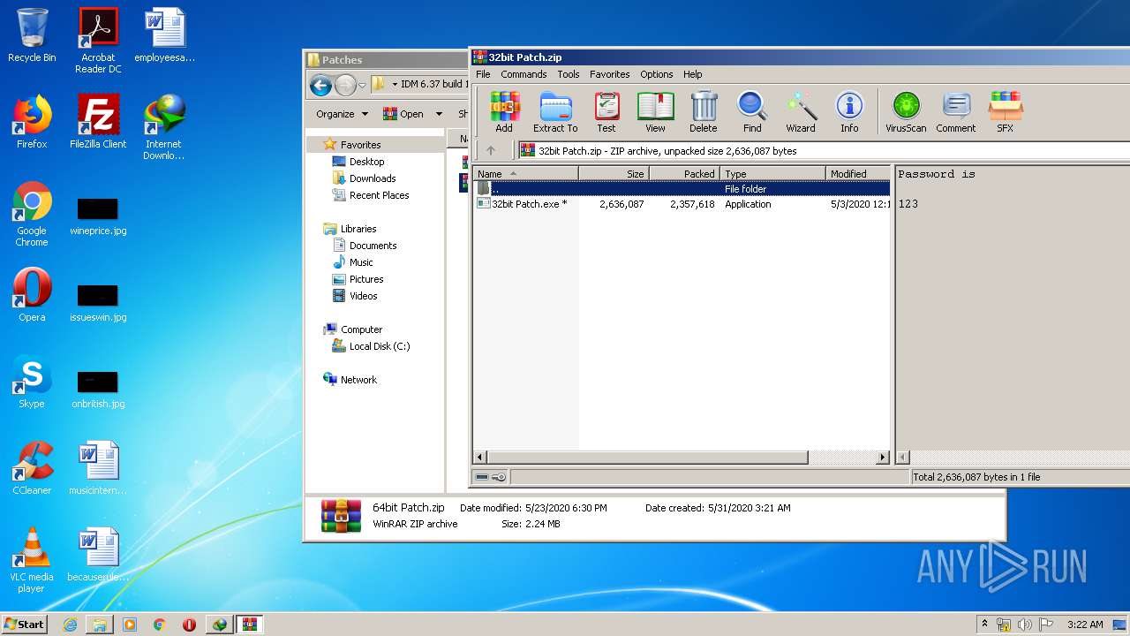Select Downloads in the Favorites sidebar

click(372, 178)
